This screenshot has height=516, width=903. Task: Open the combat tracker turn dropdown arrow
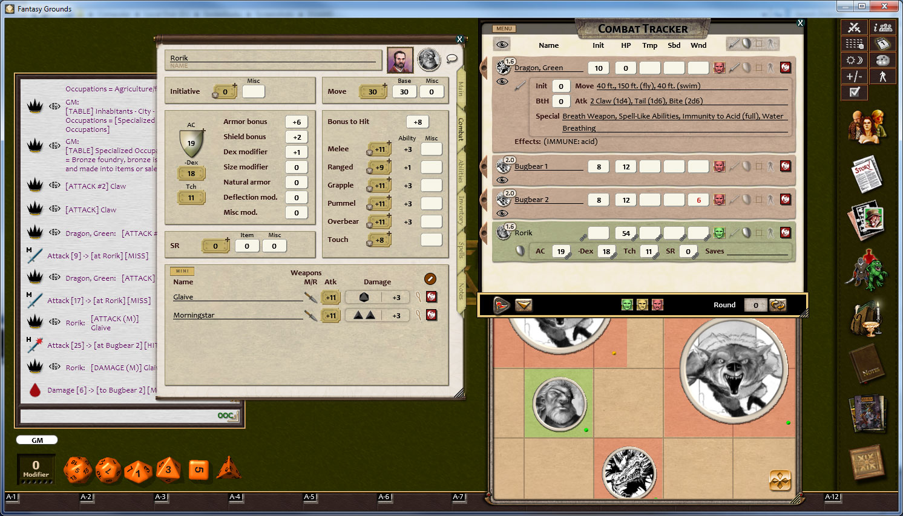click(524, 305)
